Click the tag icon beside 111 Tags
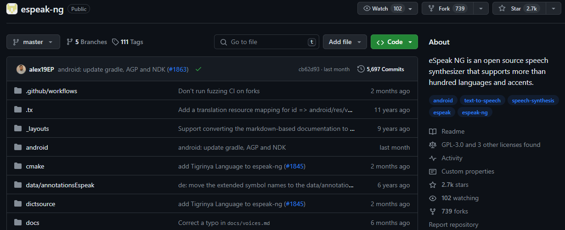This screenshot has width=565, height=230. pos(116,42)
